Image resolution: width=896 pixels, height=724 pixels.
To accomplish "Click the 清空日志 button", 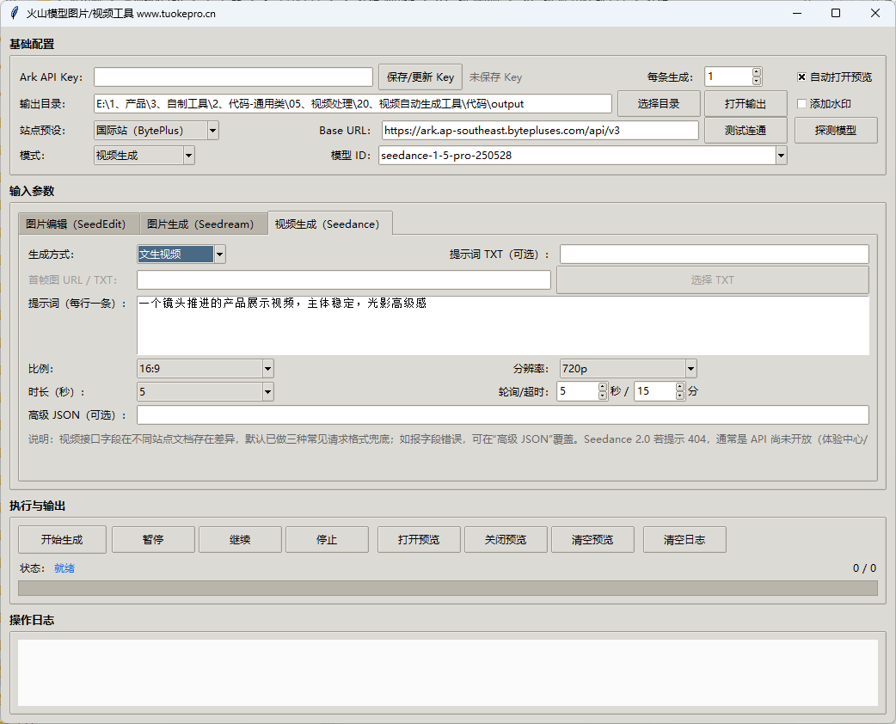I will coord(684,540).
